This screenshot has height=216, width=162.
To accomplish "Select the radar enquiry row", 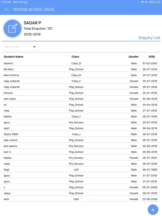I will pos(81,164).
